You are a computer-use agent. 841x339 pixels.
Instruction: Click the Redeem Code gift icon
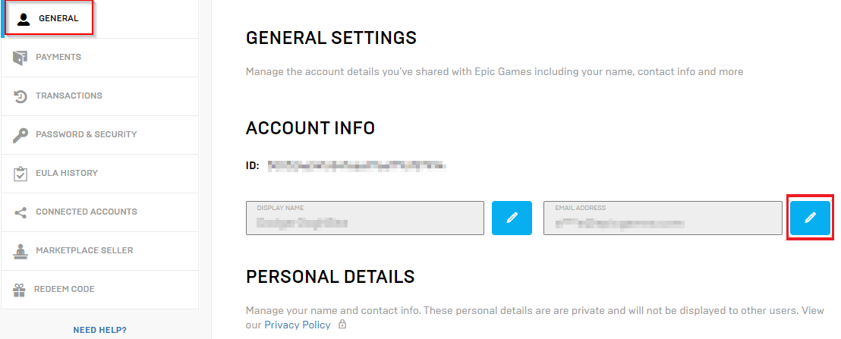[x=20, y=289]
